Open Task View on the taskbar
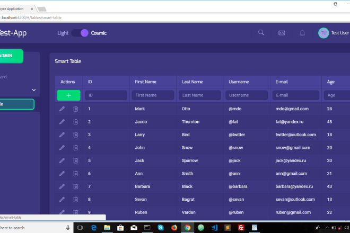Screen dimensions: 350x233 (80, 228)
